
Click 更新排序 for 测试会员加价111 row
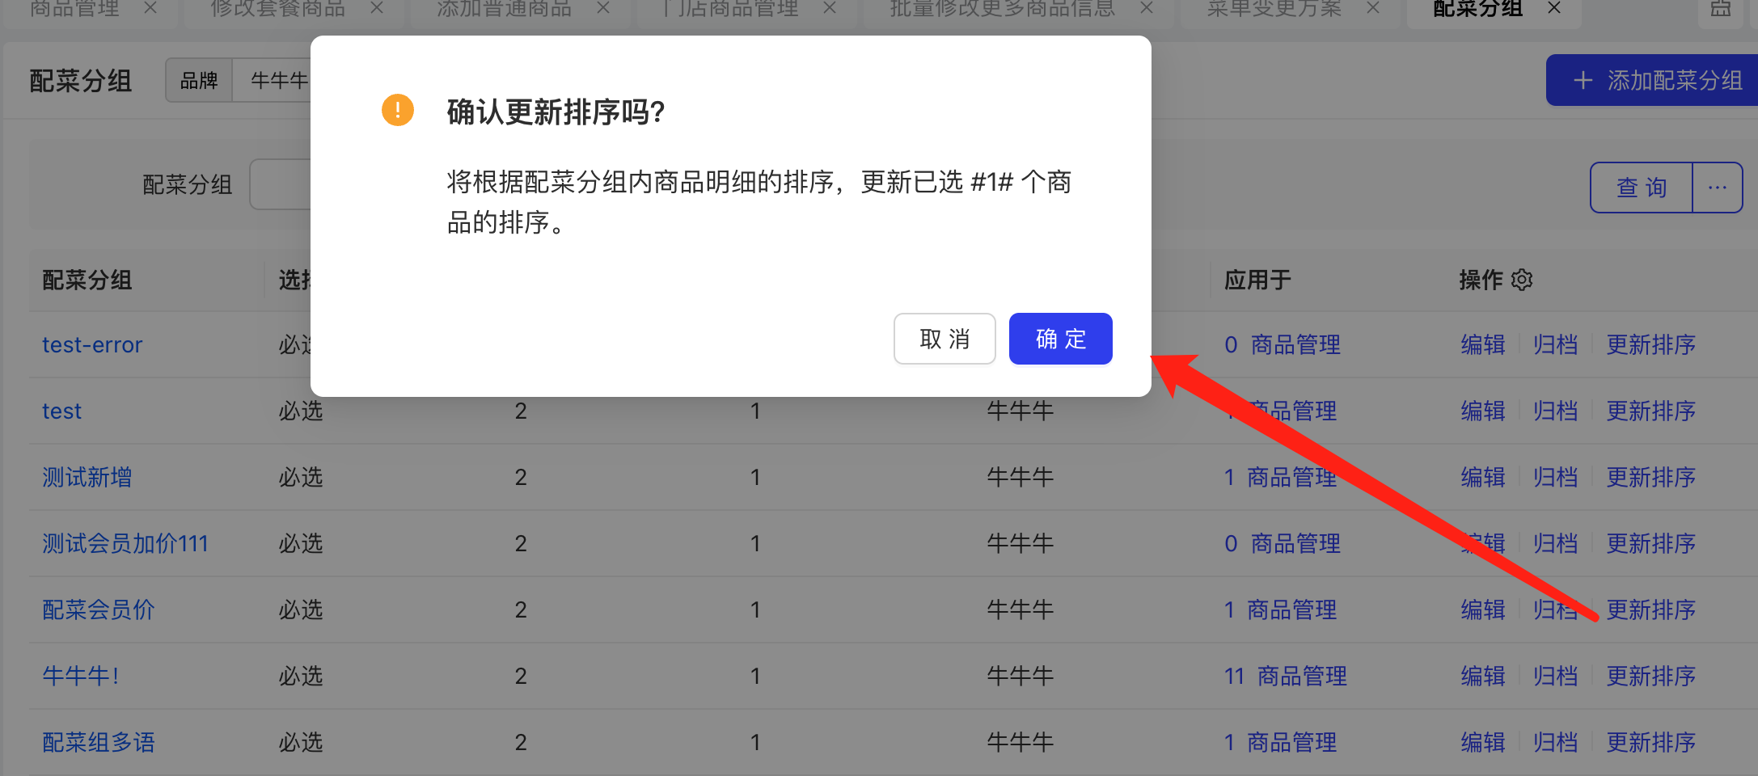pyautogui.click(x=1651, y=543)
